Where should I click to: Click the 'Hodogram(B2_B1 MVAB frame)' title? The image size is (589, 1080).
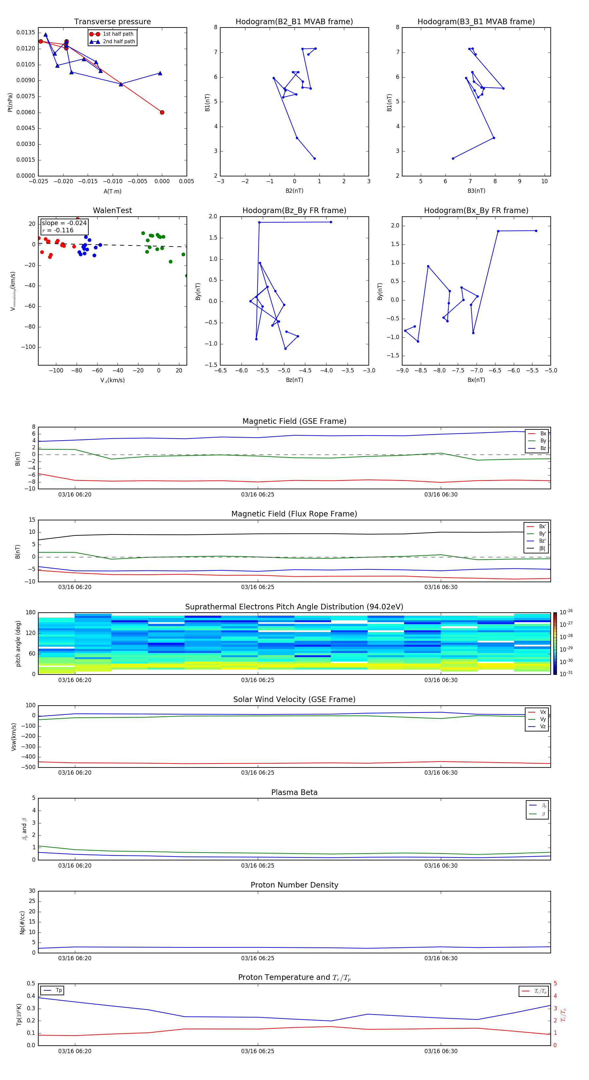click(x=294, y=22)
